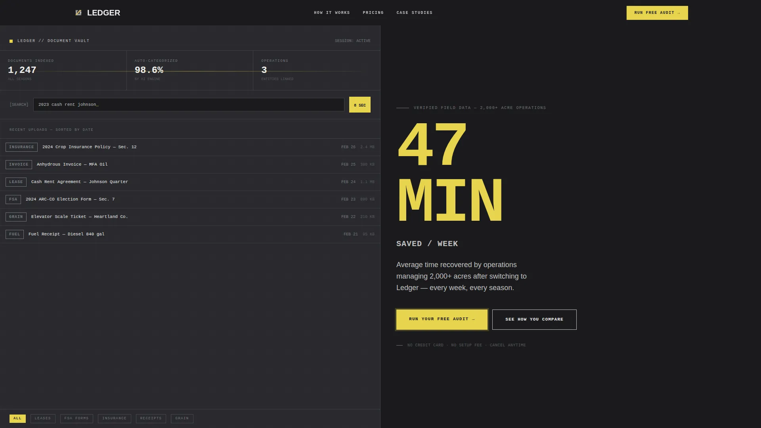
Task: Open Anhydrous Invoice — MFA Oil row
Action: tap(190, 164)
